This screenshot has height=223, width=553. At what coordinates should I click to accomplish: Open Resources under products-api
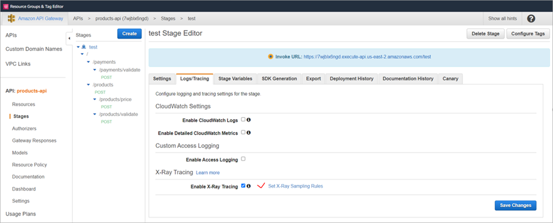[24, 104]
